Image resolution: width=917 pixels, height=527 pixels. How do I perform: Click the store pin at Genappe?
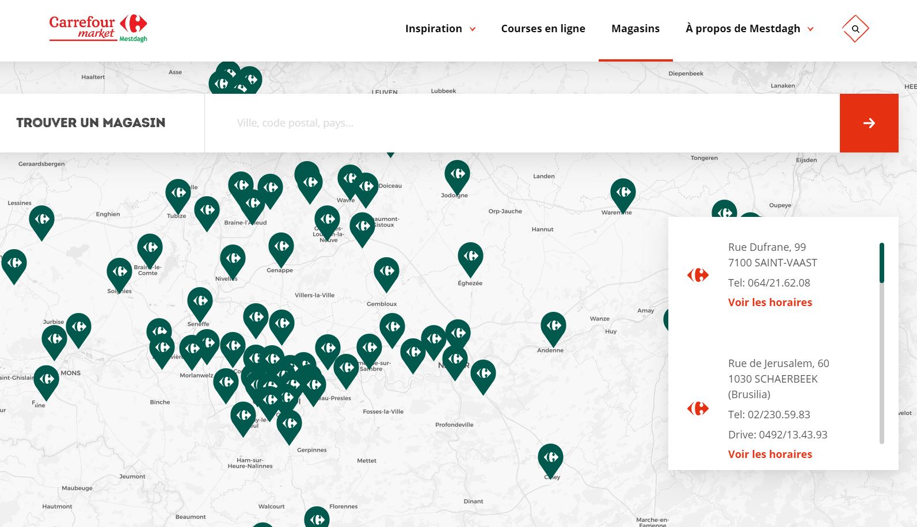[x=281, y=247]
